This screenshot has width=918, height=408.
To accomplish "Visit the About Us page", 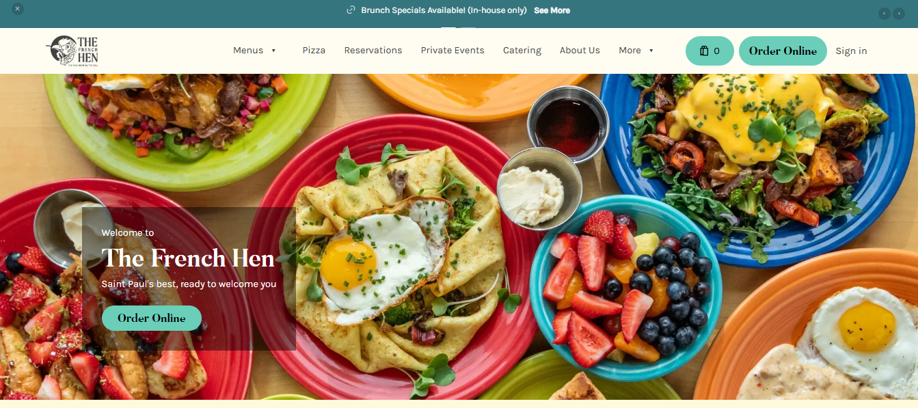I will click(x=580, y=51).
